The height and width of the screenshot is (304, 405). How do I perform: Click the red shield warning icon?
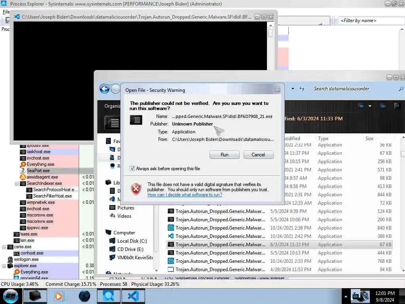click(136, 189)
